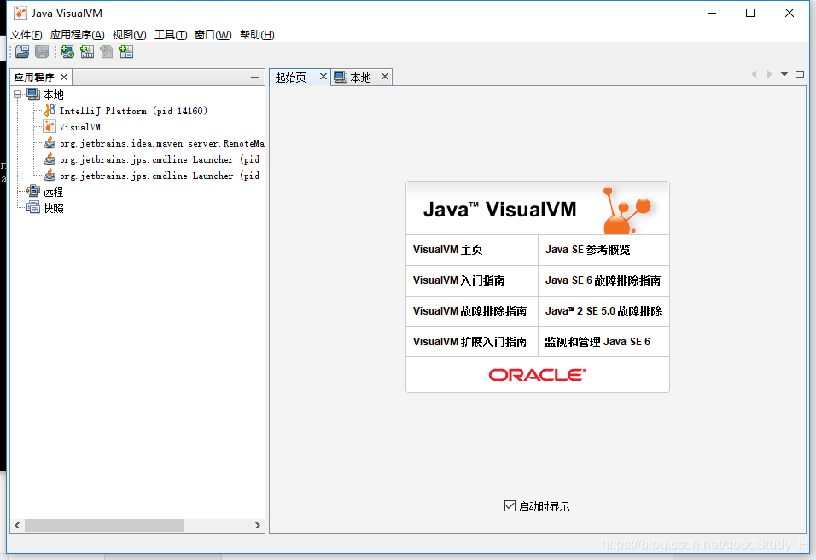Click the left scroll arrow in applications panel
816x560 pixels.
point(17,525)
